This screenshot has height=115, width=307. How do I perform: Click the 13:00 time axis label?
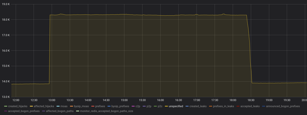tap(52, 100)
